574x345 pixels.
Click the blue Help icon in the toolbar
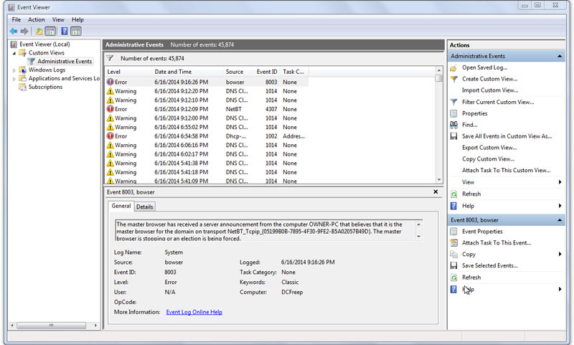[65, 32]
